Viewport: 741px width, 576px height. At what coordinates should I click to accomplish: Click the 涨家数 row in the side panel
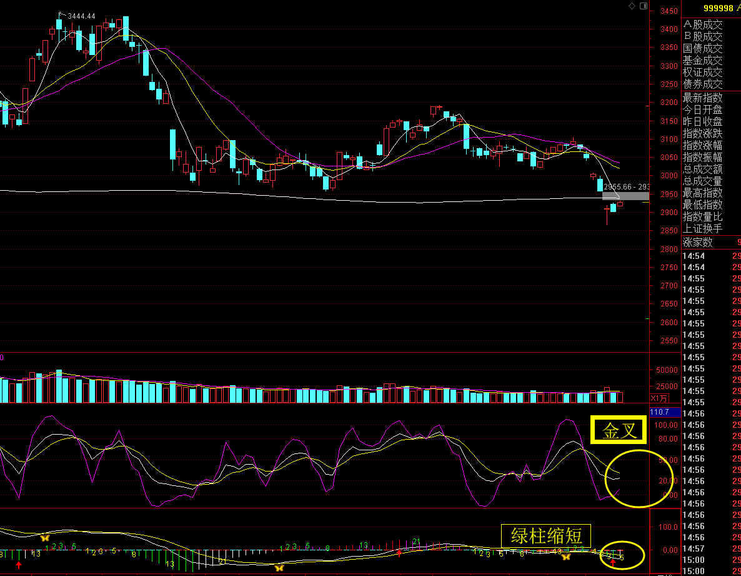(x=703, y=242)
